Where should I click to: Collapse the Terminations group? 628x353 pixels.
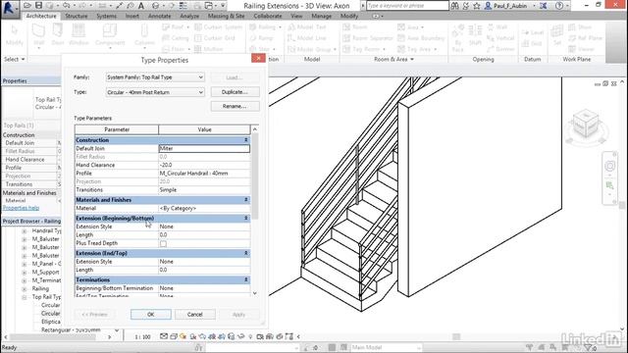coord(246,279)
